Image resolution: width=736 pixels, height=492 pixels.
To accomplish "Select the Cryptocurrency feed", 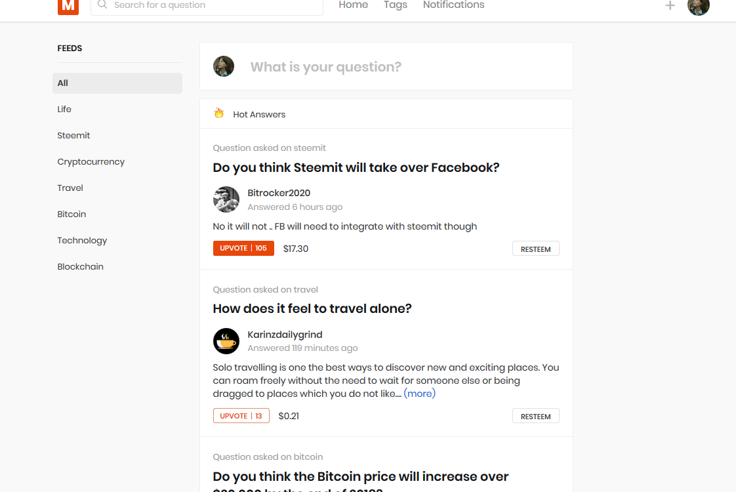I will click(x=91, y=161).
